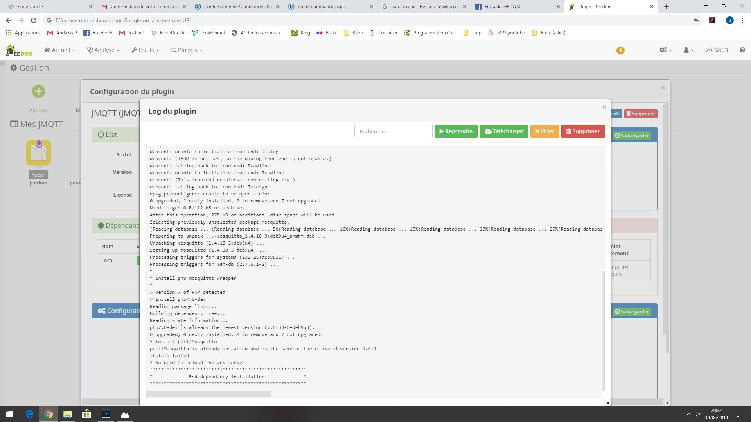This screenshot has width=751, height=422.
Task: Open Facebook bookmark
Action: 98,33
